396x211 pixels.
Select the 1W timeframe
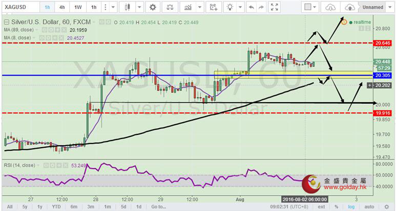[x=78, y=7]
